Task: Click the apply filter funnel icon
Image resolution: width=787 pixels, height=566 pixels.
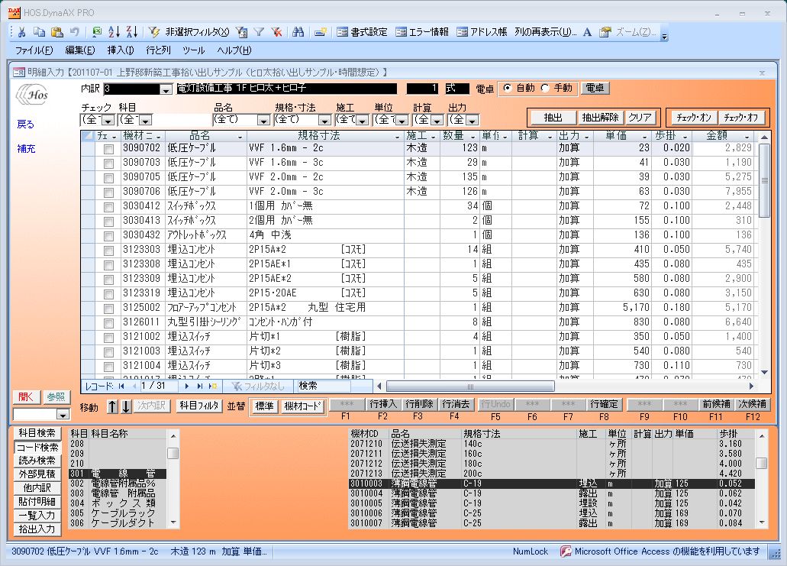Action: (x=259, y=32)
